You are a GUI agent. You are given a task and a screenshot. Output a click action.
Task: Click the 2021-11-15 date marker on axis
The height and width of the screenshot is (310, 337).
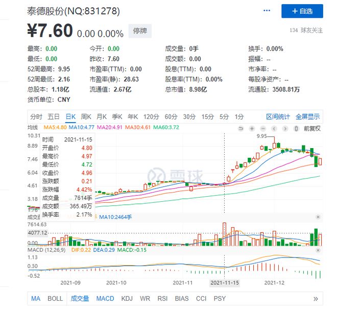(x=225, y=283)
